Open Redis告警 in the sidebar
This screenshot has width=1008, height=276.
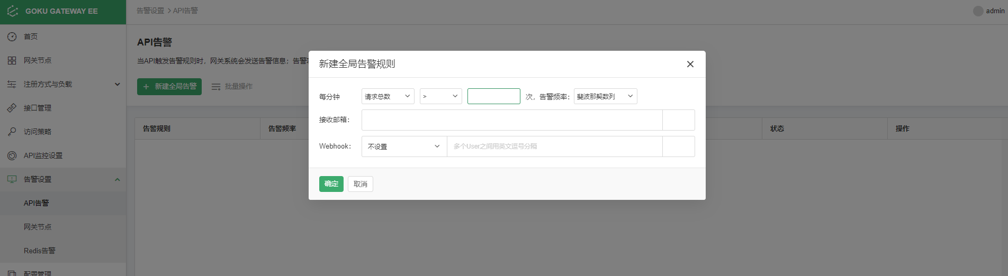(x=40, y=251)
